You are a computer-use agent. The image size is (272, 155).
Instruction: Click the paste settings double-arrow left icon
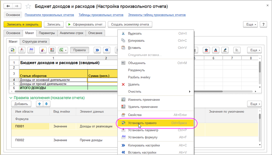pos(106,50)
